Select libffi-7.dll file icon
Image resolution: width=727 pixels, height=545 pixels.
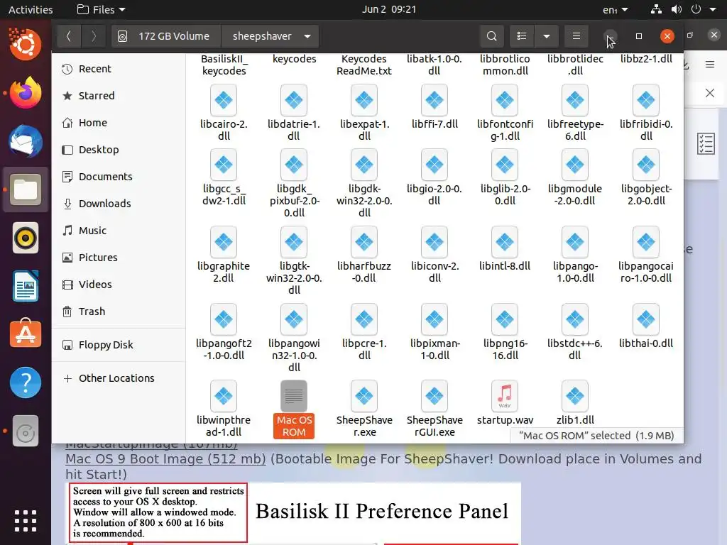pos(434,100)
